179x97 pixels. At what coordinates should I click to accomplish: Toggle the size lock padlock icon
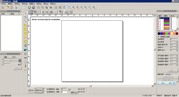[20, 60]
